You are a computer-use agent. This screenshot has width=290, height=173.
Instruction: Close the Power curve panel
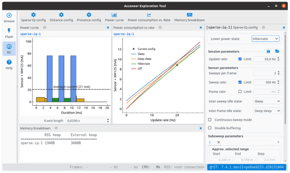pos(108,27)
